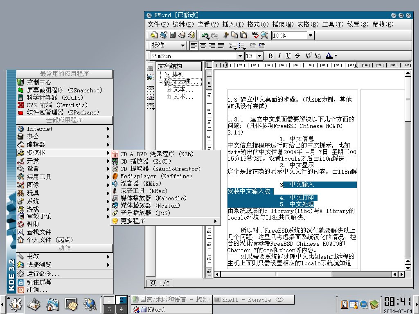Copy selection with the copy icon
This screenshot has height=314, width=419.
234,35
